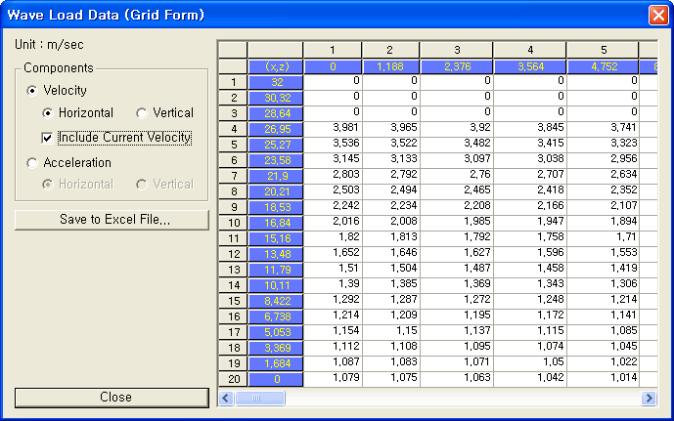
Task: Click cell with value 3,981
Action: (333, 129)
